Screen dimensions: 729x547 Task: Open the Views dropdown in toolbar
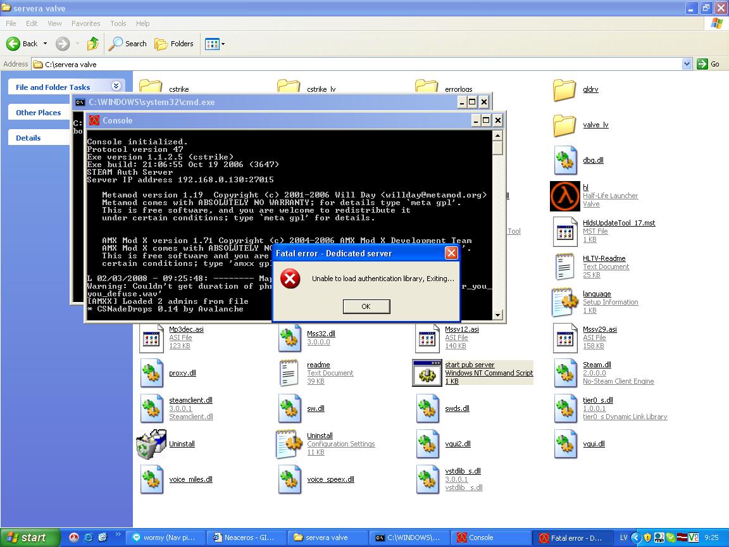pos(215,44)
